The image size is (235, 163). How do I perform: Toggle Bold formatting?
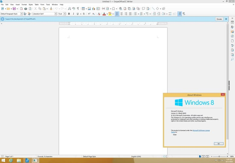(69, 14)
